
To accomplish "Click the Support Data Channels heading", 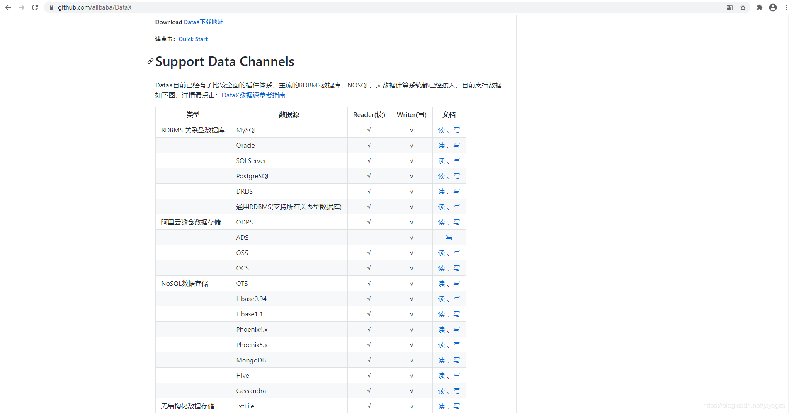I will point(225,61).
